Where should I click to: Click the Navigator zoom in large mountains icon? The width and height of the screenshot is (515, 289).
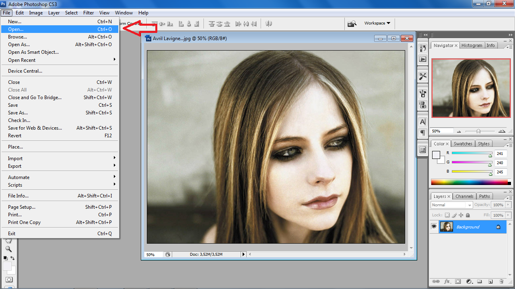tap(502, 131)
